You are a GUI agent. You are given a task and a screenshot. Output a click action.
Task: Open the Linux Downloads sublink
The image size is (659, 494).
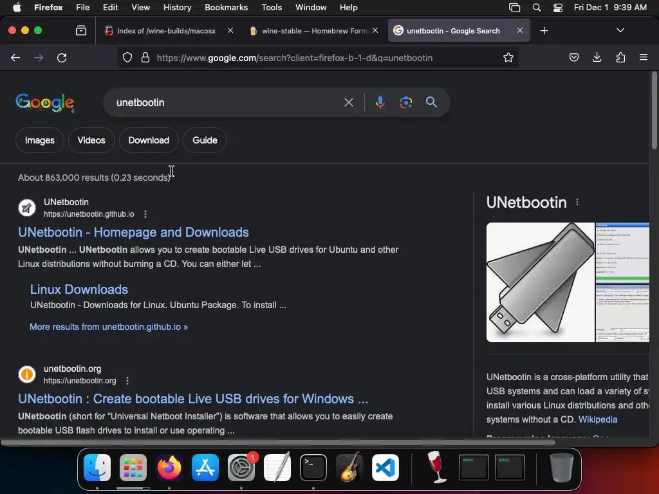pos(79,289)
